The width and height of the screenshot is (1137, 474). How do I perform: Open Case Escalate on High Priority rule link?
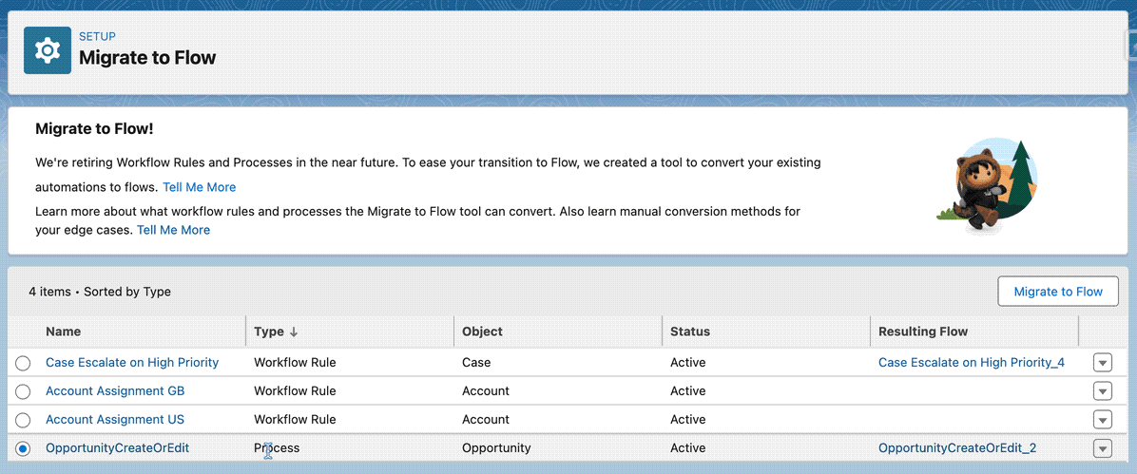click(x=132, y=362)
